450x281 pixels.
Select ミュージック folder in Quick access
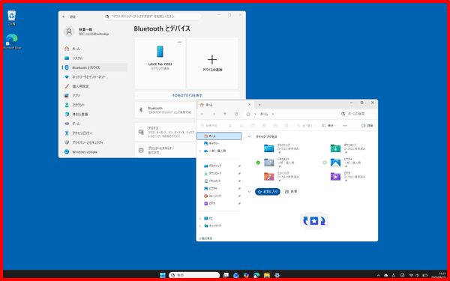(x=281, y=176)
